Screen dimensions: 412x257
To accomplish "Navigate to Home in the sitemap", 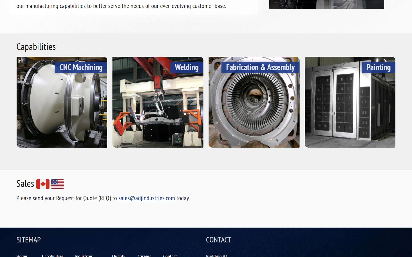I will click(22, 256).
